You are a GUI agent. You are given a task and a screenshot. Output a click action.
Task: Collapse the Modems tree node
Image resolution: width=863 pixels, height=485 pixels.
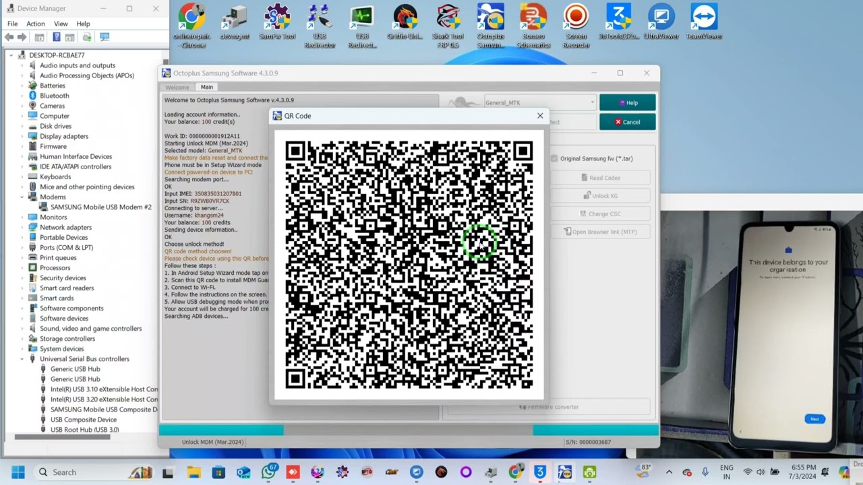[22, 197]
